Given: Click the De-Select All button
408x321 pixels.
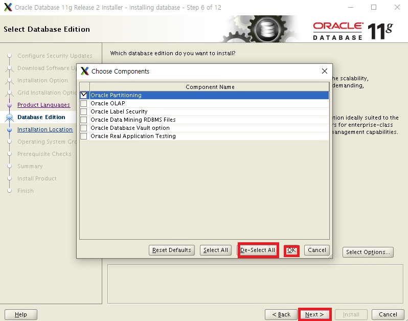Looking at the screenshot, I should (258, 250).
